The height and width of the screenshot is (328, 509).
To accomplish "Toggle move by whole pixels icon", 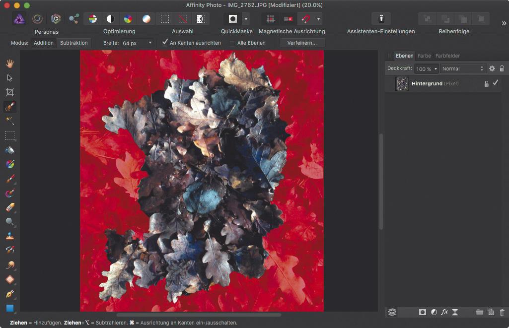I will pos(288,19).
